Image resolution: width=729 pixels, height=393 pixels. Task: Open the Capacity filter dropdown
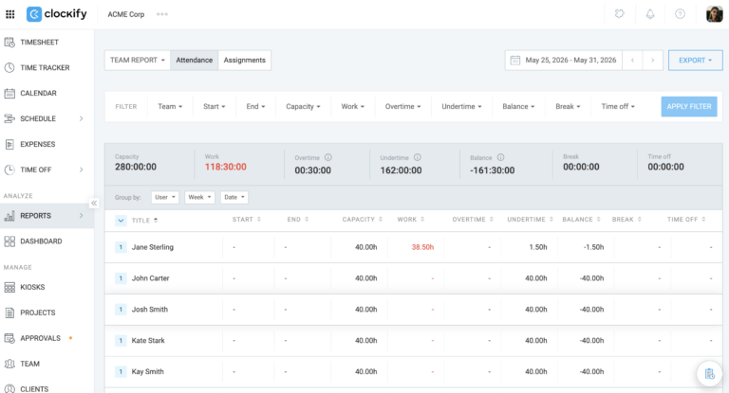pyautogui.click(x=303, y=107)
